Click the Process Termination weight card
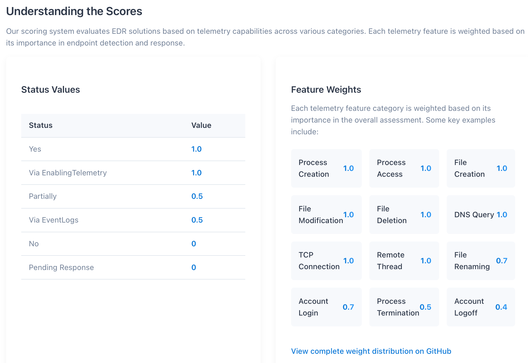Viewport: 528px width, 363px height. [x=404, y=307]
